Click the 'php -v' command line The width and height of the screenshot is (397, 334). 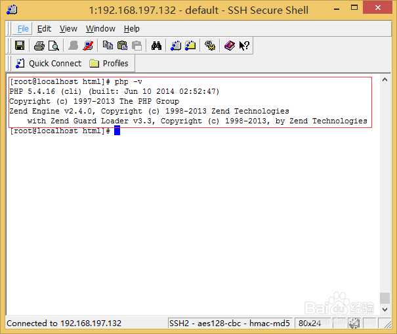(x=76, y=81)
